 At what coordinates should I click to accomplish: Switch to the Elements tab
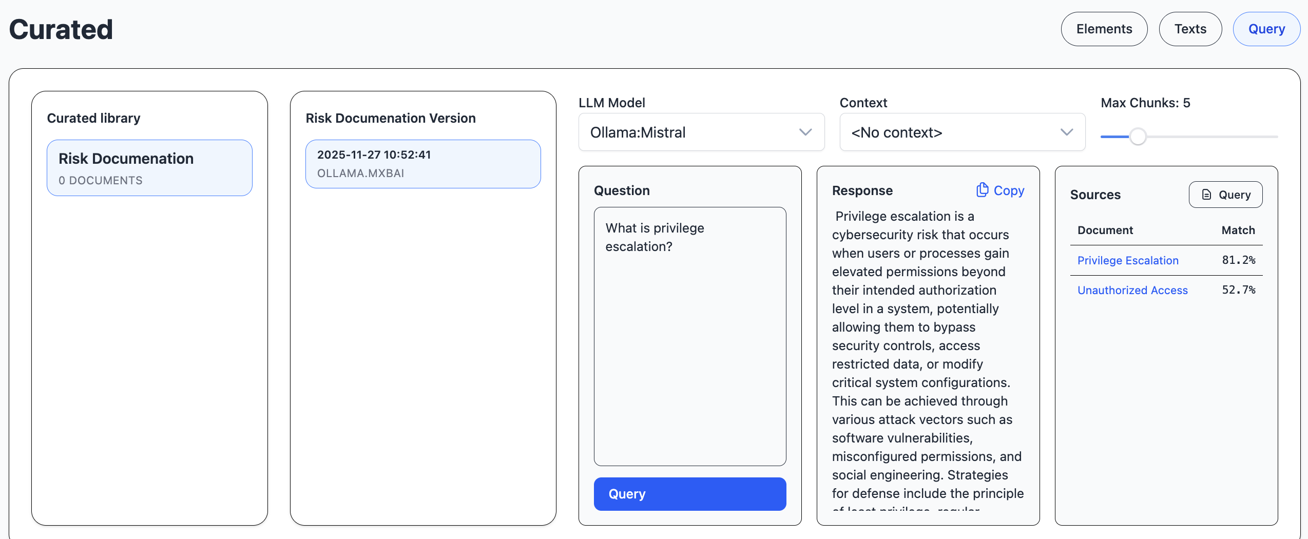[1104, 29]
